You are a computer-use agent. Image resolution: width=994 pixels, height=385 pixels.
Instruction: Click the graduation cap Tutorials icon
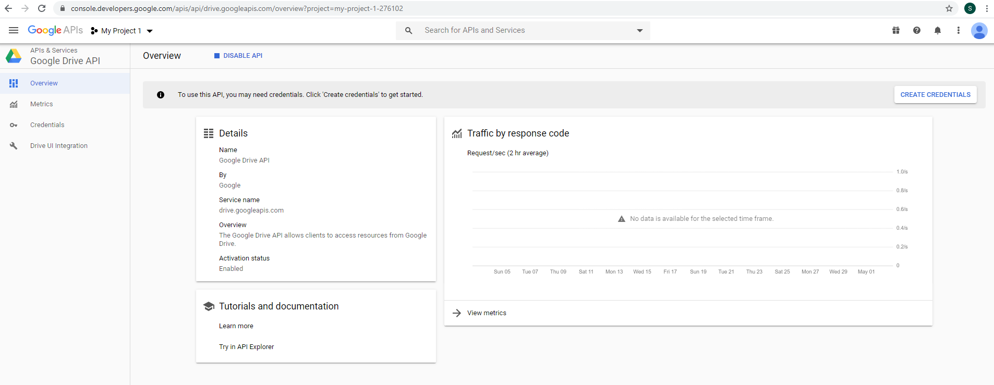click(x=209, y=306)
